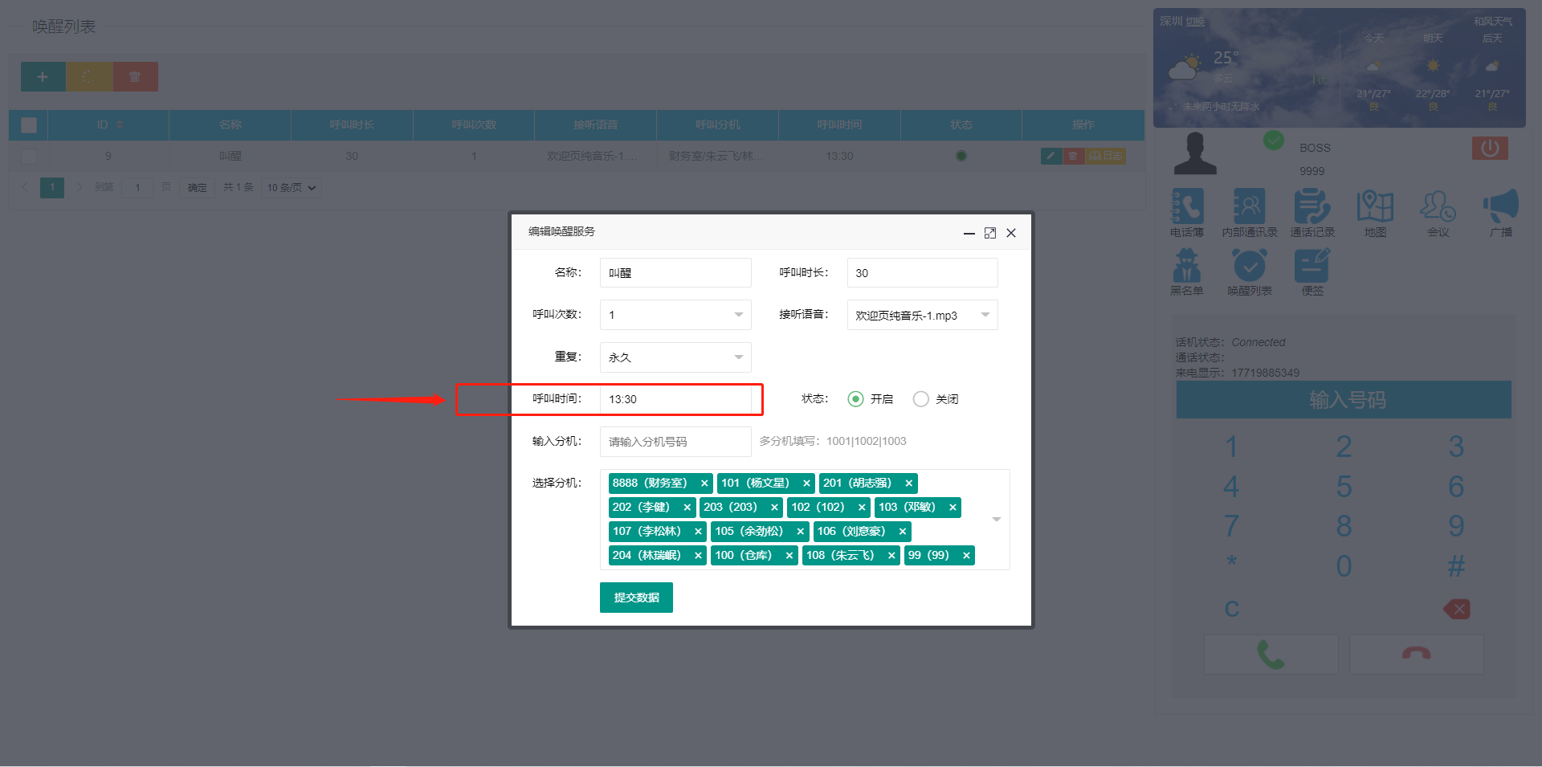Open the 内部通讯录 internal contacts icon
Screen dimensions: 1542x767
point(1249,207)
